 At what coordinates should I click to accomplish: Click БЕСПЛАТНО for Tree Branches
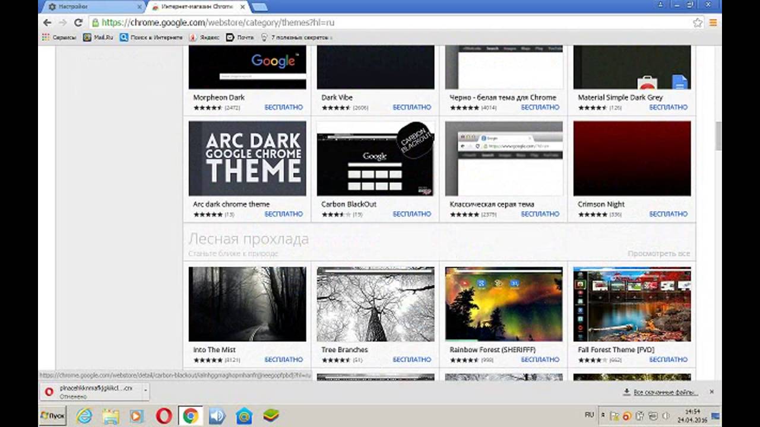click(412, 359)
